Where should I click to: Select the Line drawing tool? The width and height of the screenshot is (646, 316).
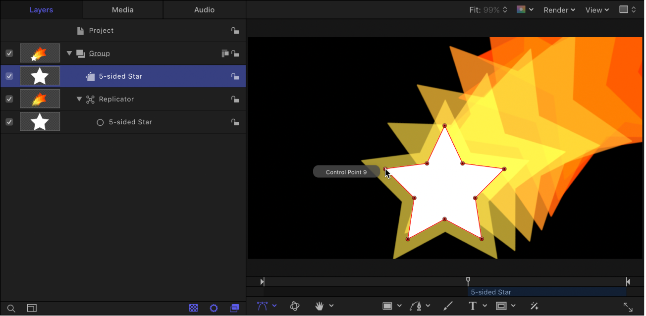pos(448,306)
